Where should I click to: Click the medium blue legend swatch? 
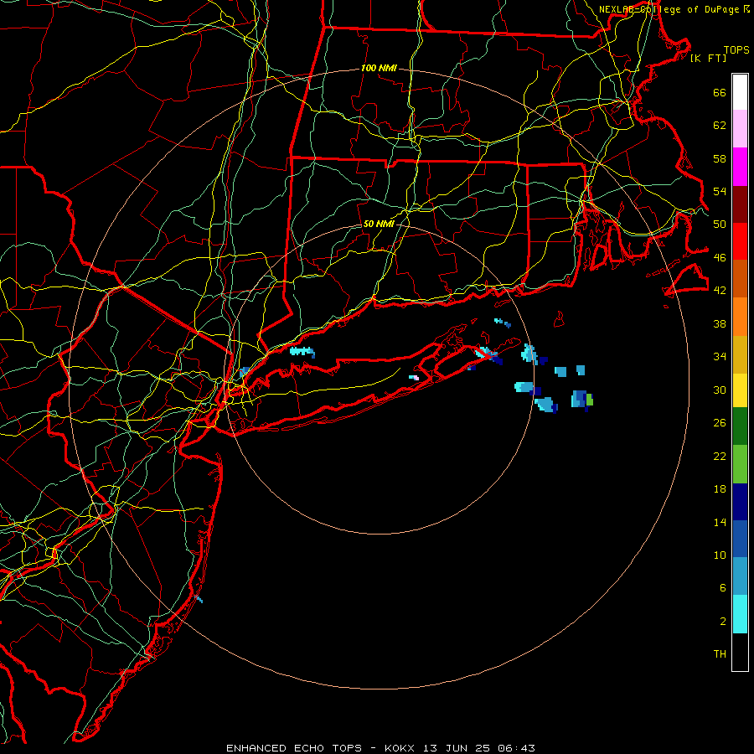[x=740, y=539]
